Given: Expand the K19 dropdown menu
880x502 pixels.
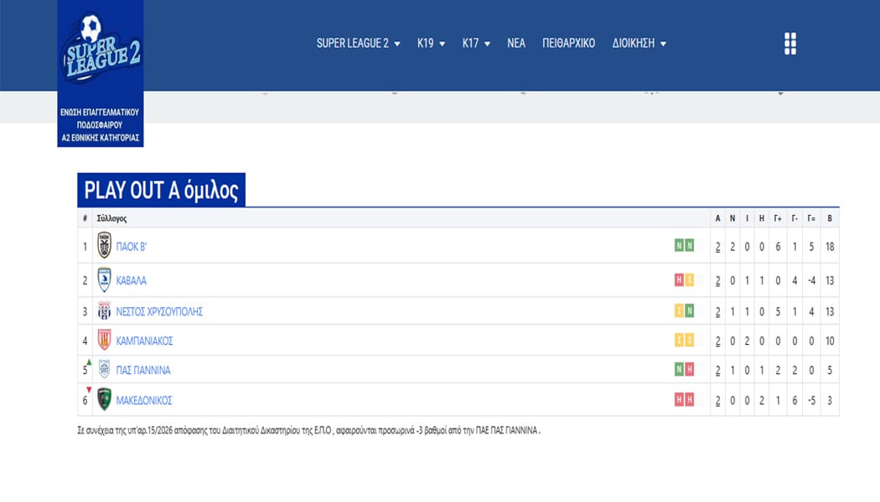Looking at the screenshot, I should pyautogui.click(x=431, y=44).
